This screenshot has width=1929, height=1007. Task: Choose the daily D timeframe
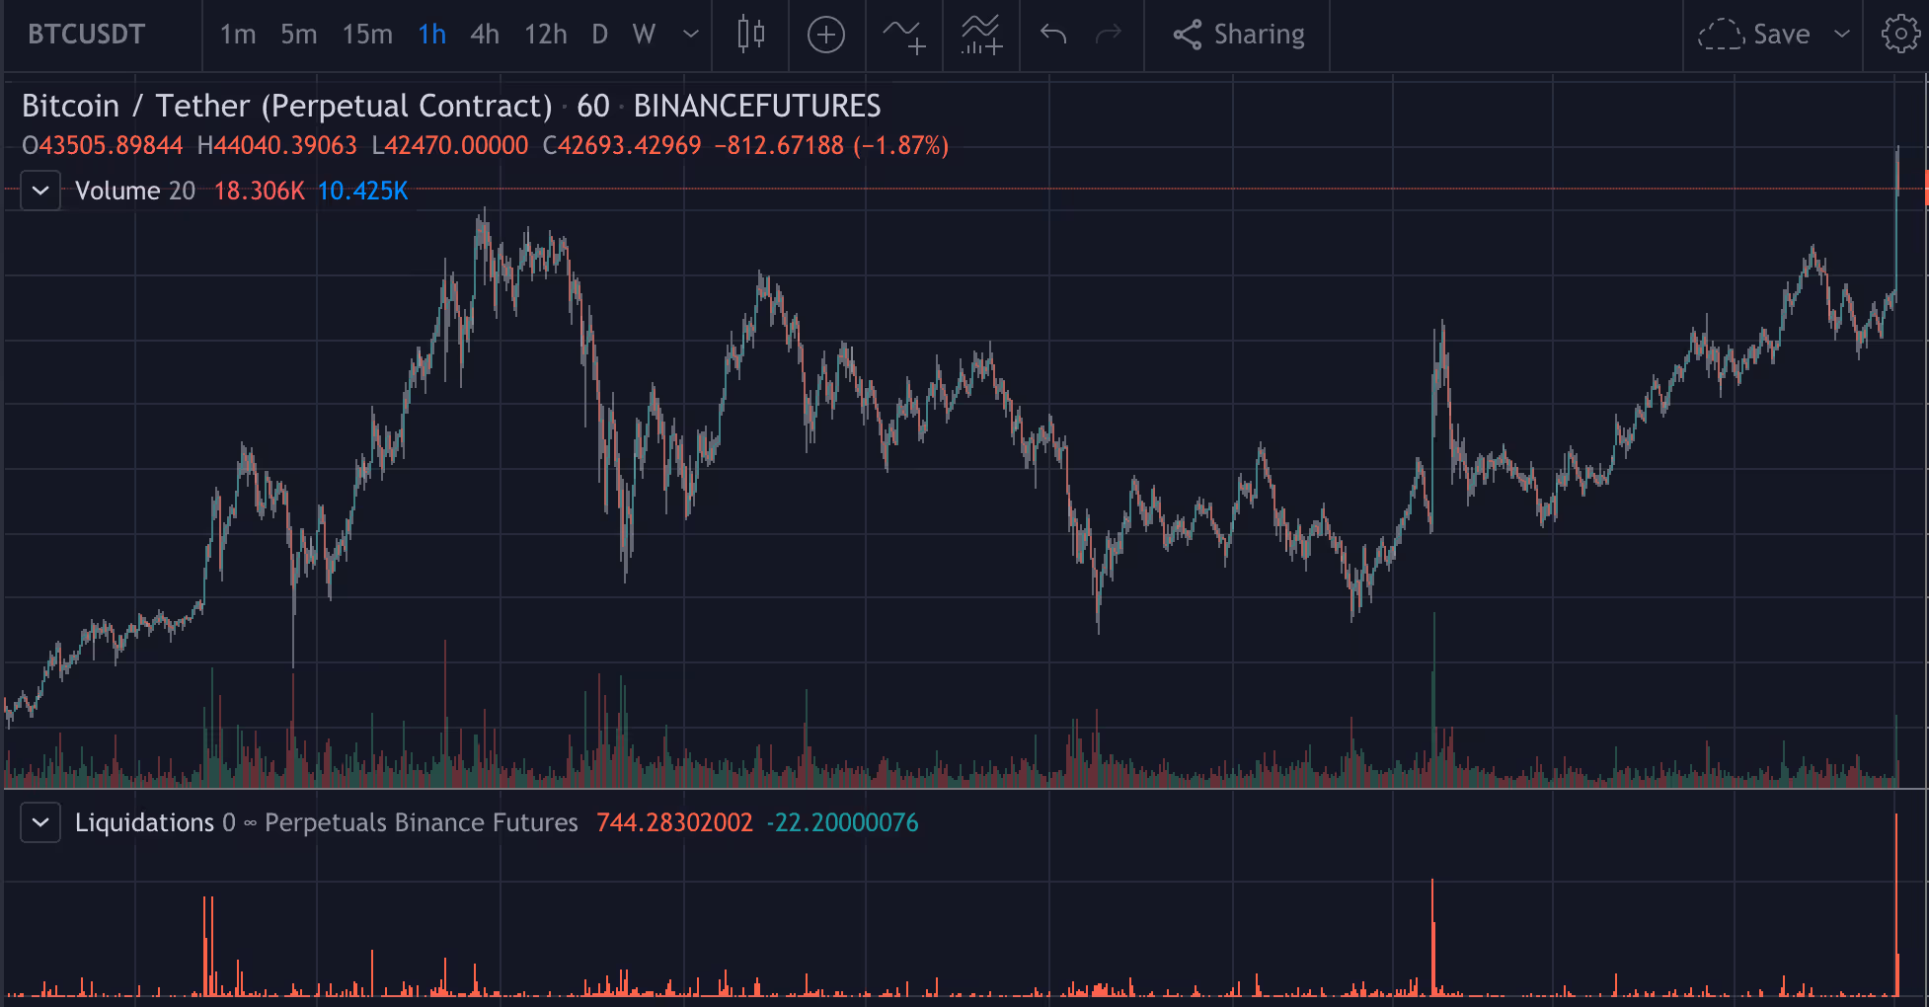599,35
